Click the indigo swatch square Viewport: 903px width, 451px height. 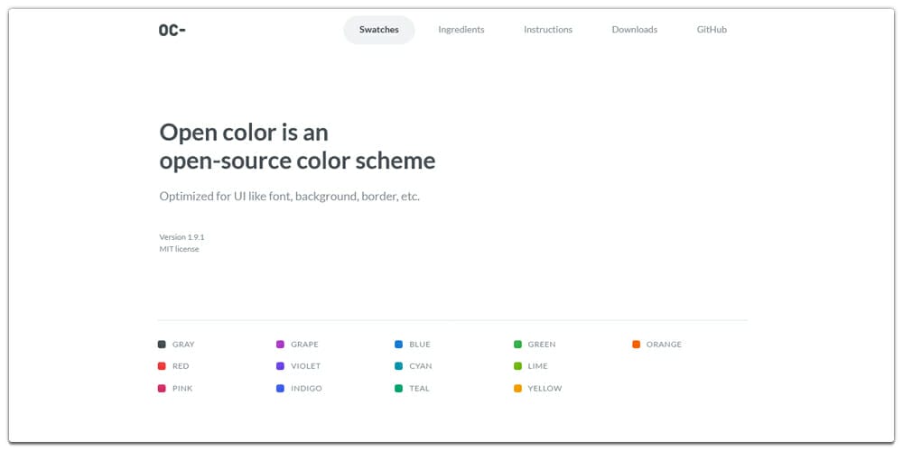click(x=280, y=389)
